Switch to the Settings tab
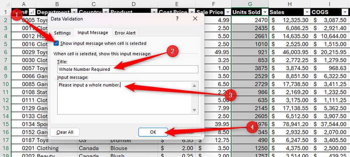This screenshot has height=157, width=350. [62, 33]
